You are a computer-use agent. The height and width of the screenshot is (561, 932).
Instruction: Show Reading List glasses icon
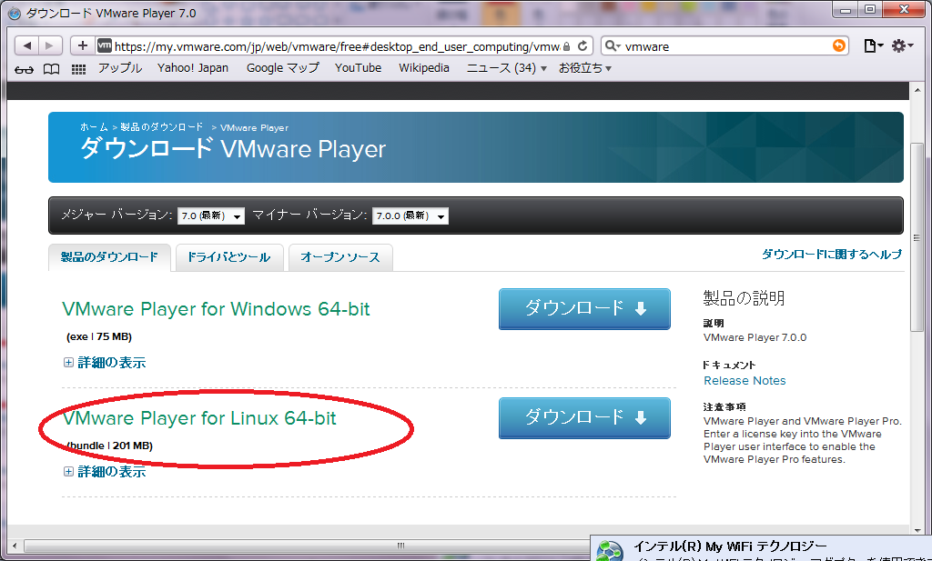point(24,69)
